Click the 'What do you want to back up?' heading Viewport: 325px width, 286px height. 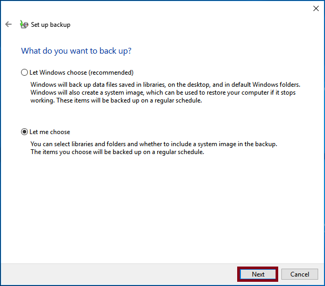(x=76, y=51)
